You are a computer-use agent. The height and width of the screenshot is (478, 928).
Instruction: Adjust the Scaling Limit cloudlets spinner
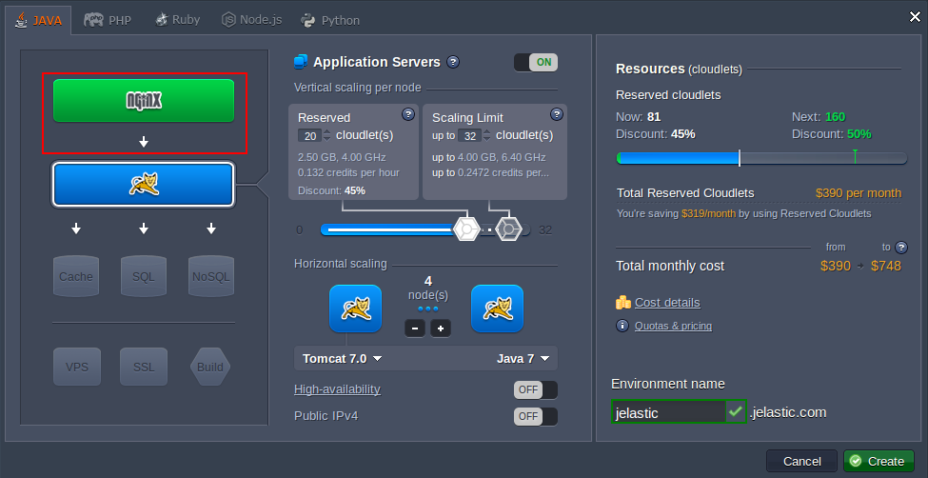[487, 135]
